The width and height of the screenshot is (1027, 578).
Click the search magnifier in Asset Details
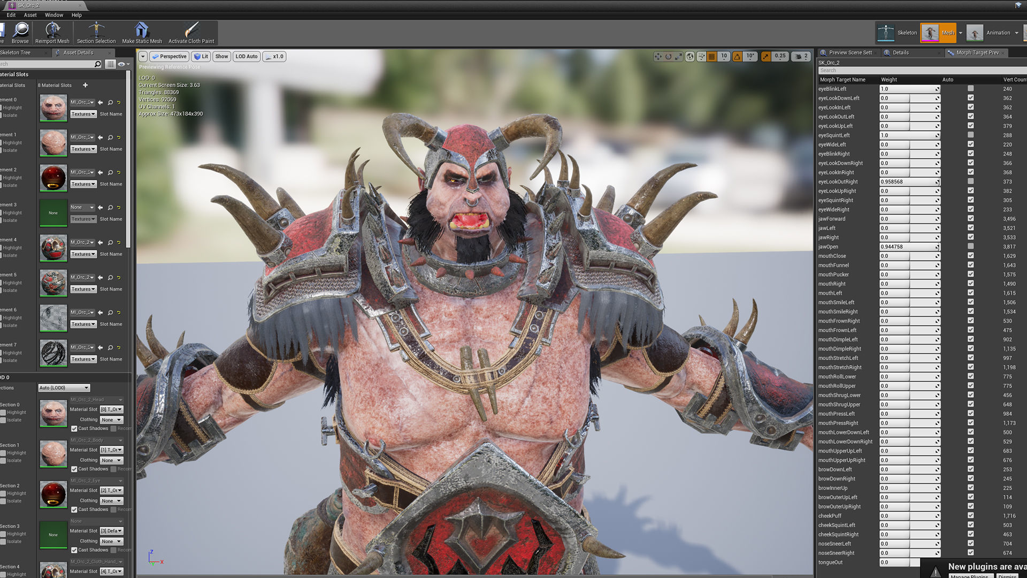pyautogui.click(x=97, y=64)
